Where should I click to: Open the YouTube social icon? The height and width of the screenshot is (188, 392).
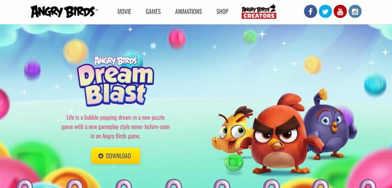(x=340, y=11)
